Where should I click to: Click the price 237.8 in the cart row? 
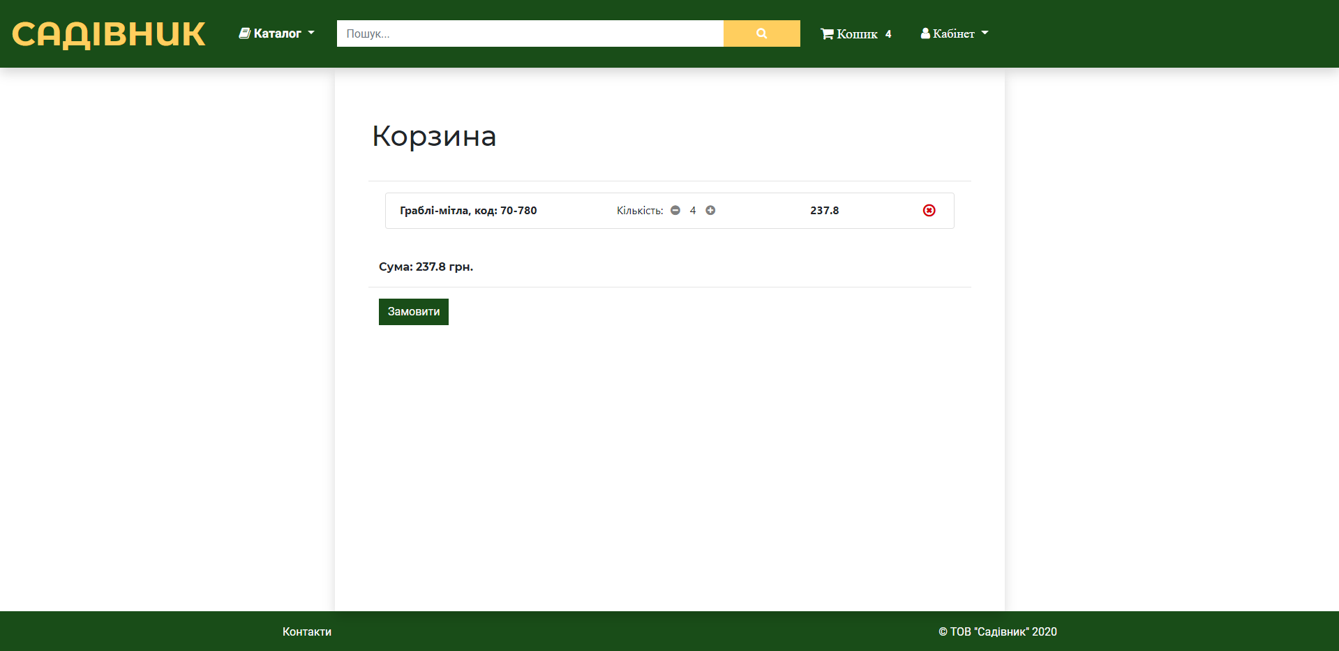824,210
